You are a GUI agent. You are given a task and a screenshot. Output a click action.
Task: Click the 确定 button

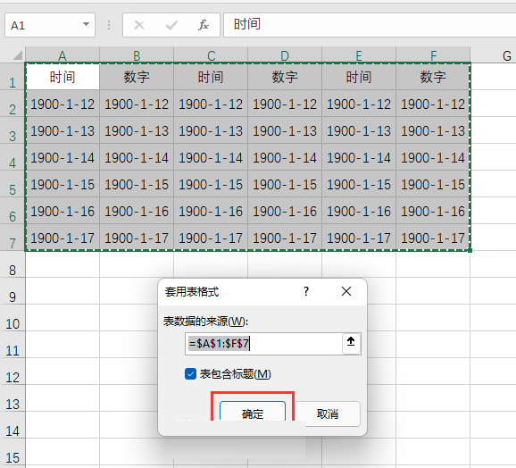[x=253, y=411]
